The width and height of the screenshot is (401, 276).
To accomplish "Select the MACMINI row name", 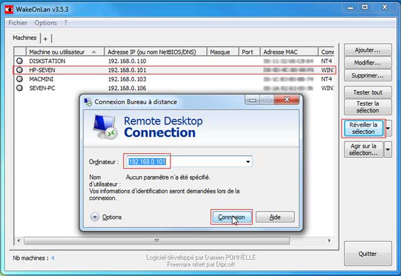I will click(x=41, y=79).
